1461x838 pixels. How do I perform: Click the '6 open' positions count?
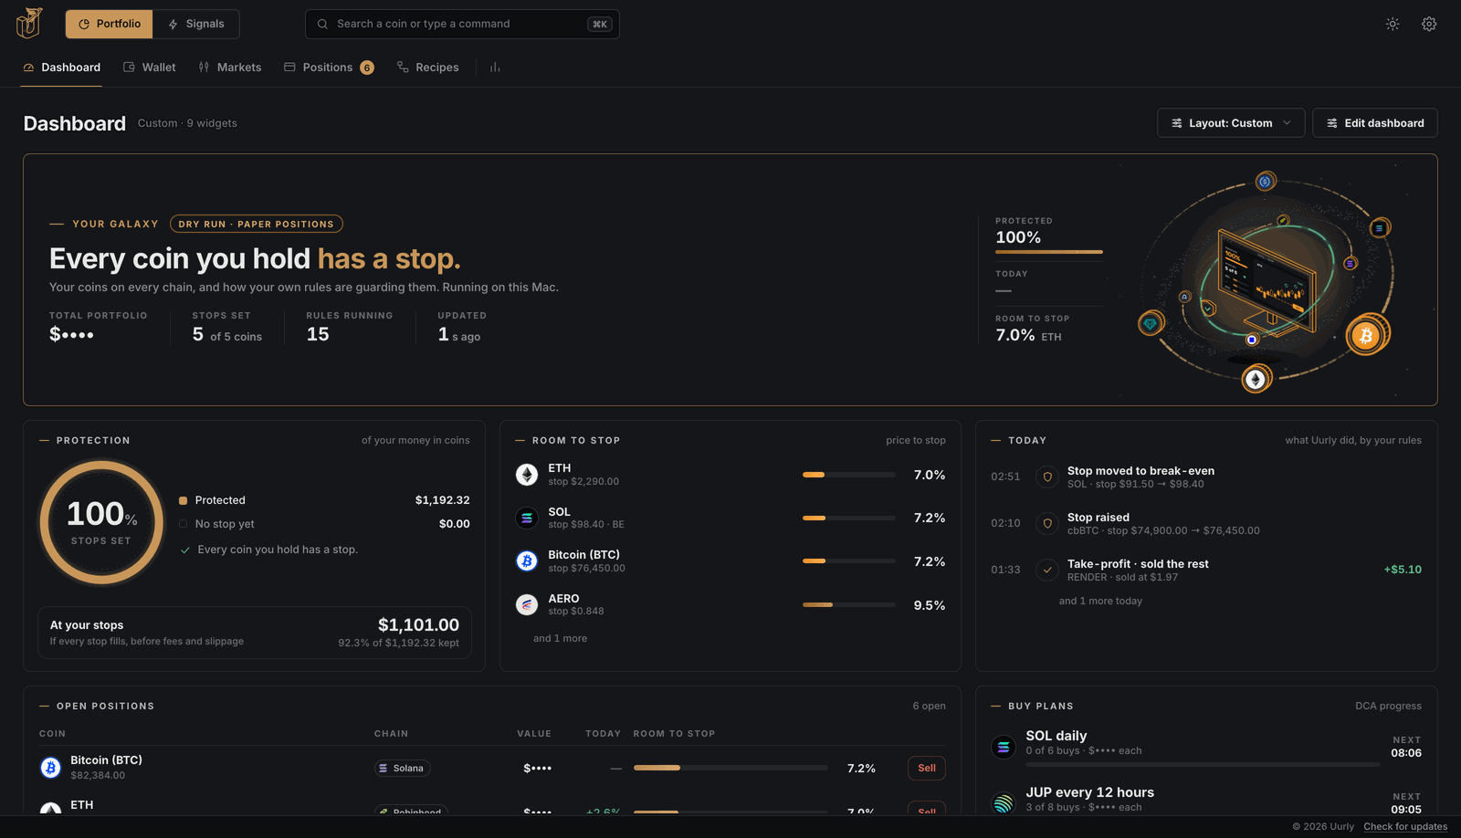click(929, 706)
